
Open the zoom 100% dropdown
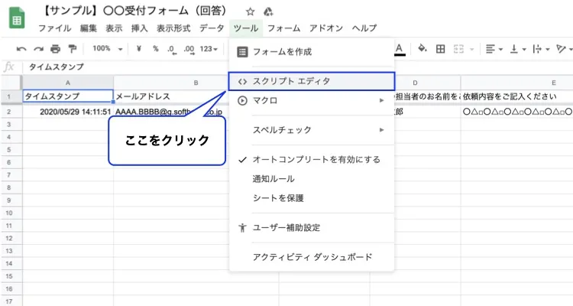108,48
